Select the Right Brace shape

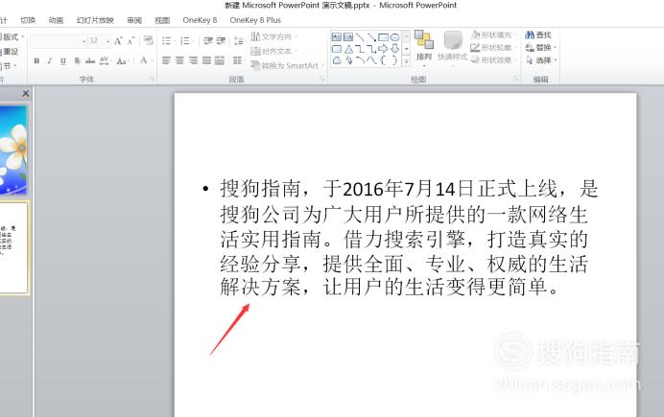coord(394,60)
